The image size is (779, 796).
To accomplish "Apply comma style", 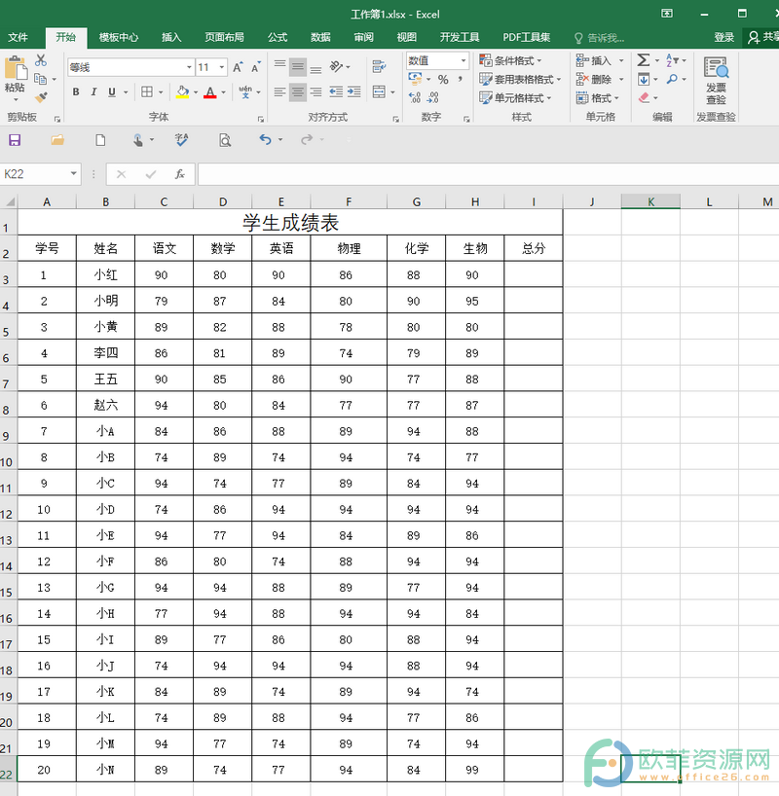I will (461, 79).
